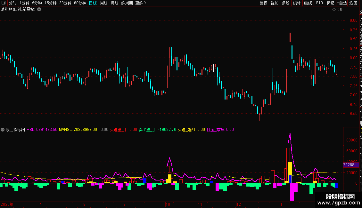This screenshot has width=362, height=208.
Task: Click the 买进量_手 indicator label
Action: (x=123, y=130)
